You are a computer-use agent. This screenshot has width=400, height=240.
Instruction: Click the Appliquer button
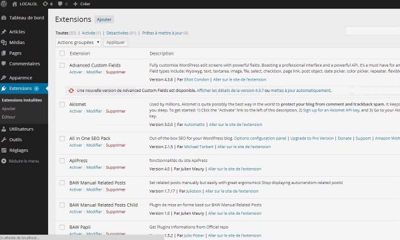coord(115,43)
